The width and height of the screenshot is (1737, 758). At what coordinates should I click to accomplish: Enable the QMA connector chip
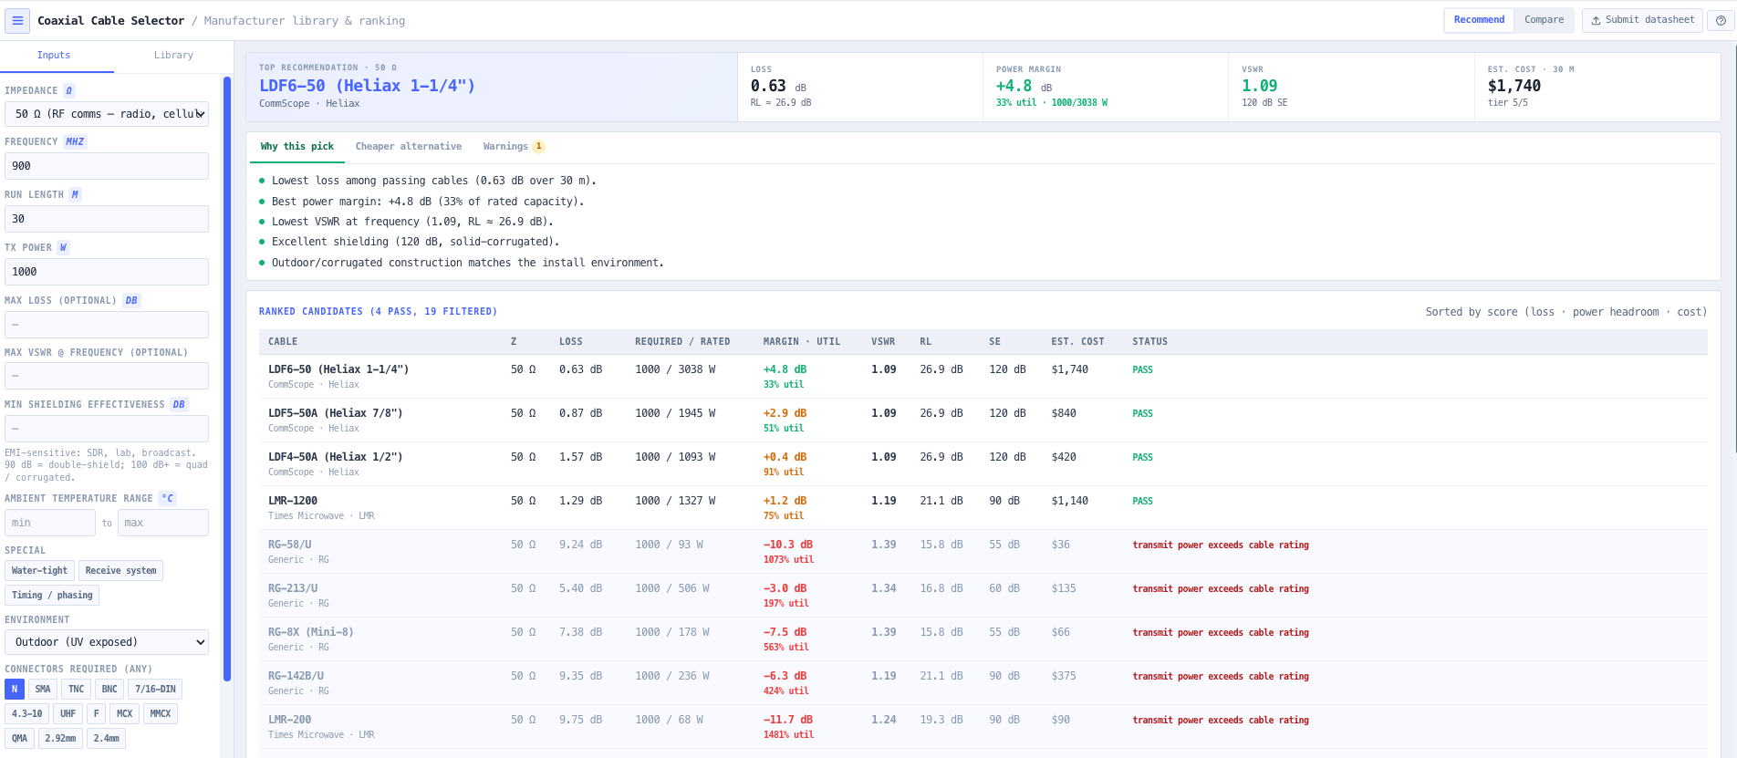click(x=19, y=739)
